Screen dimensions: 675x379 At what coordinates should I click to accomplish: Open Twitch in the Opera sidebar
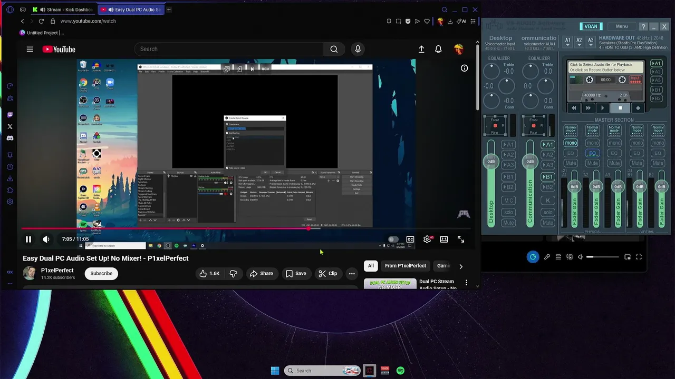(10, 115)
